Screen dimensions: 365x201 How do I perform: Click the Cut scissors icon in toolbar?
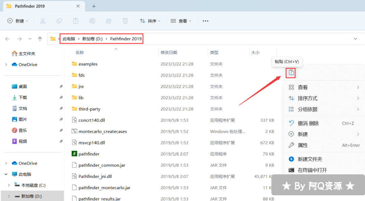(x=43, y=21)
